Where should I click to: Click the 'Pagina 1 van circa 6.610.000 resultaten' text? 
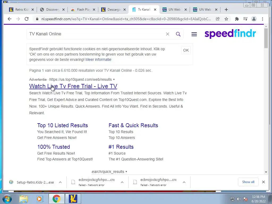[91, 71]
